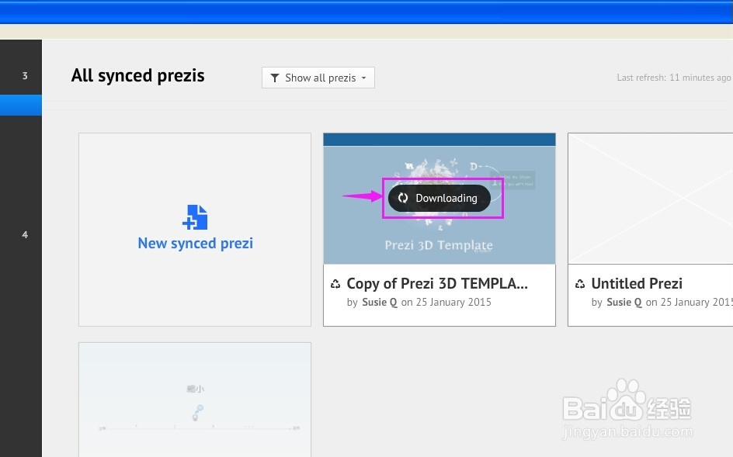Click the spinning sync icon in Downloading badge

[403, 198]
